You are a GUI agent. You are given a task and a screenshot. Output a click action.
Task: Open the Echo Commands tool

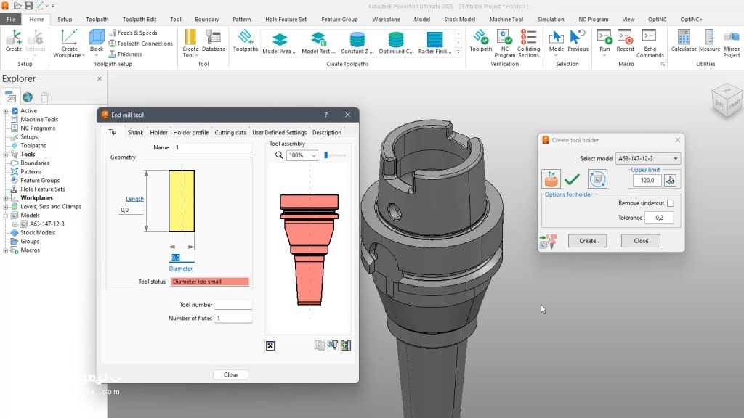pyautogui.click(x=650, y=43)
